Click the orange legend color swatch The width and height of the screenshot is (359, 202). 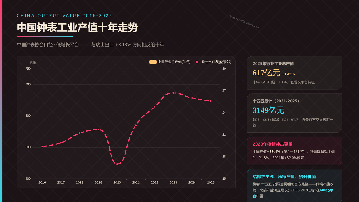pos(153,62)
